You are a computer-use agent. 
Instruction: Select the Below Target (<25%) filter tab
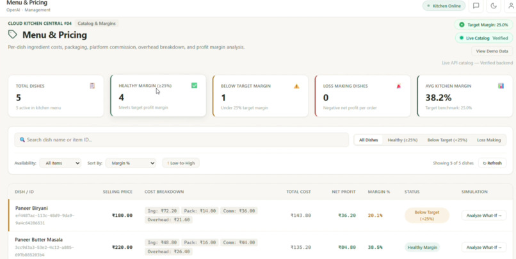click(x=447, y=140)
